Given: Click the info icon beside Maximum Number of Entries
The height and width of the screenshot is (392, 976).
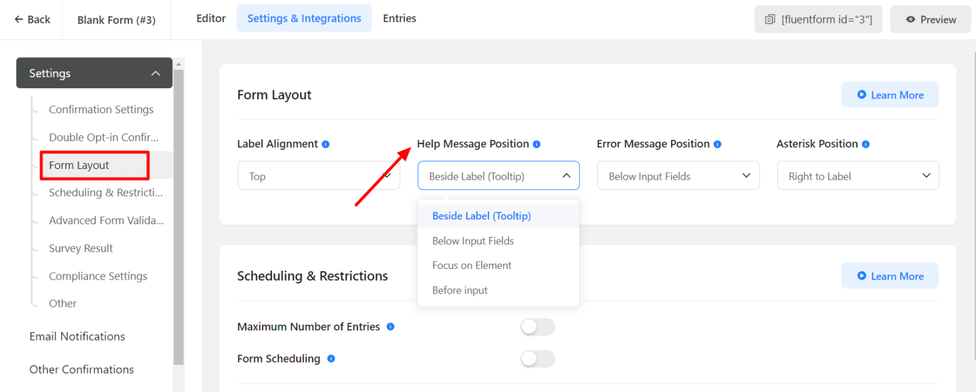Looking at the screenshot, I should (390, 327).
